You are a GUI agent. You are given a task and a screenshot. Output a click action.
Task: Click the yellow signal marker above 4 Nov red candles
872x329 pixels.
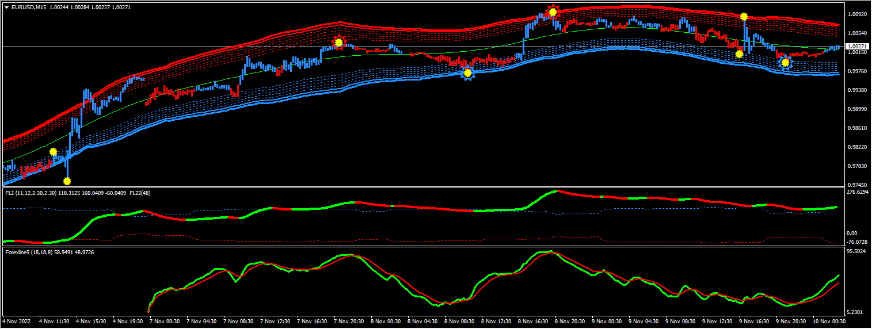point(53,152)
